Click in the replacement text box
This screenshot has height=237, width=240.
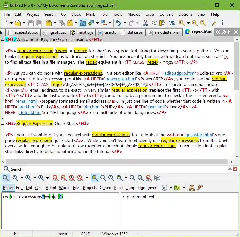point(180,211)
